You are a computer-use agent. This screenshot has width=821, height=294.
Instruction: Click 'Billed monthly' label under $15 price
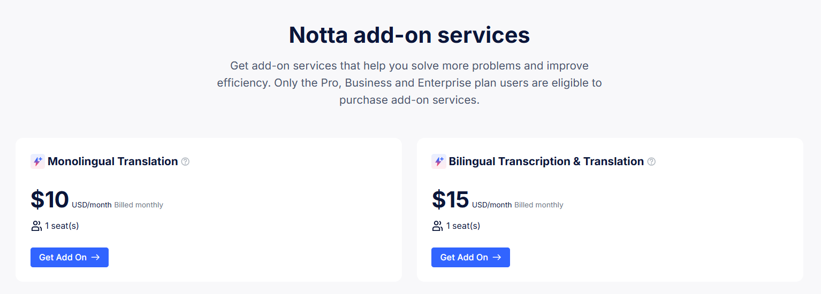click(x=539, y=205)
